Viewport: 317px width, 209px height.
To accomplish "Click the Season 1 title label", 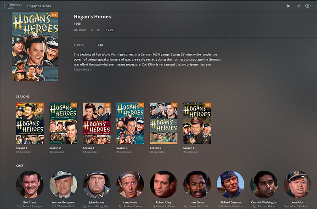I will tap(22, 148).
